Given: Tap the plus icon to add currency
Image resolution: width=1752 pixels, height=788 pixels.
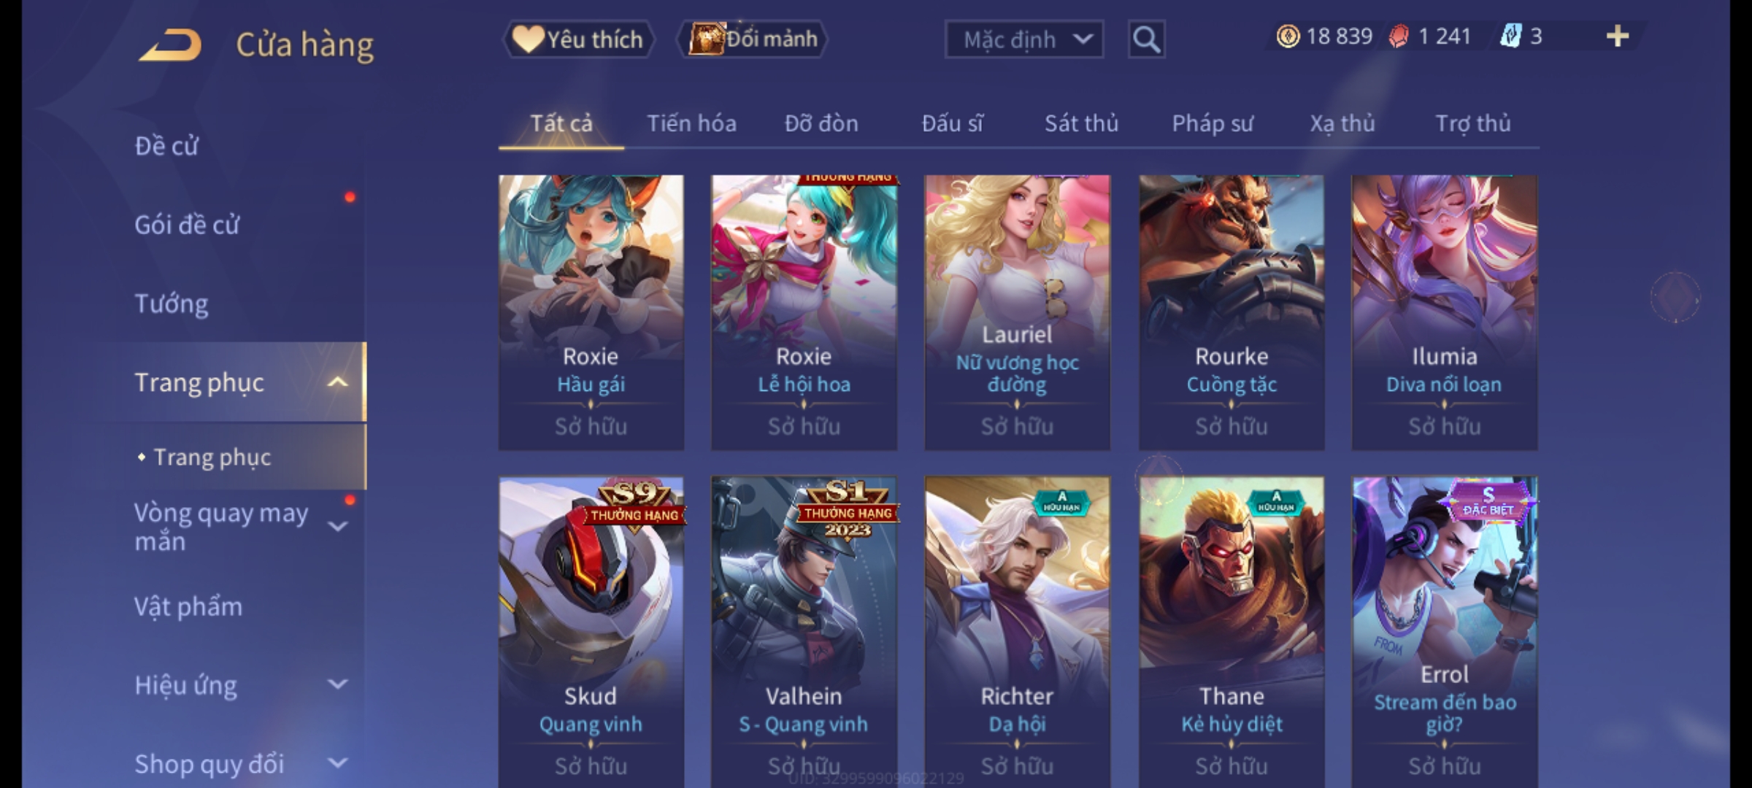Looking at the screenshot, I should pos(1618,36).
